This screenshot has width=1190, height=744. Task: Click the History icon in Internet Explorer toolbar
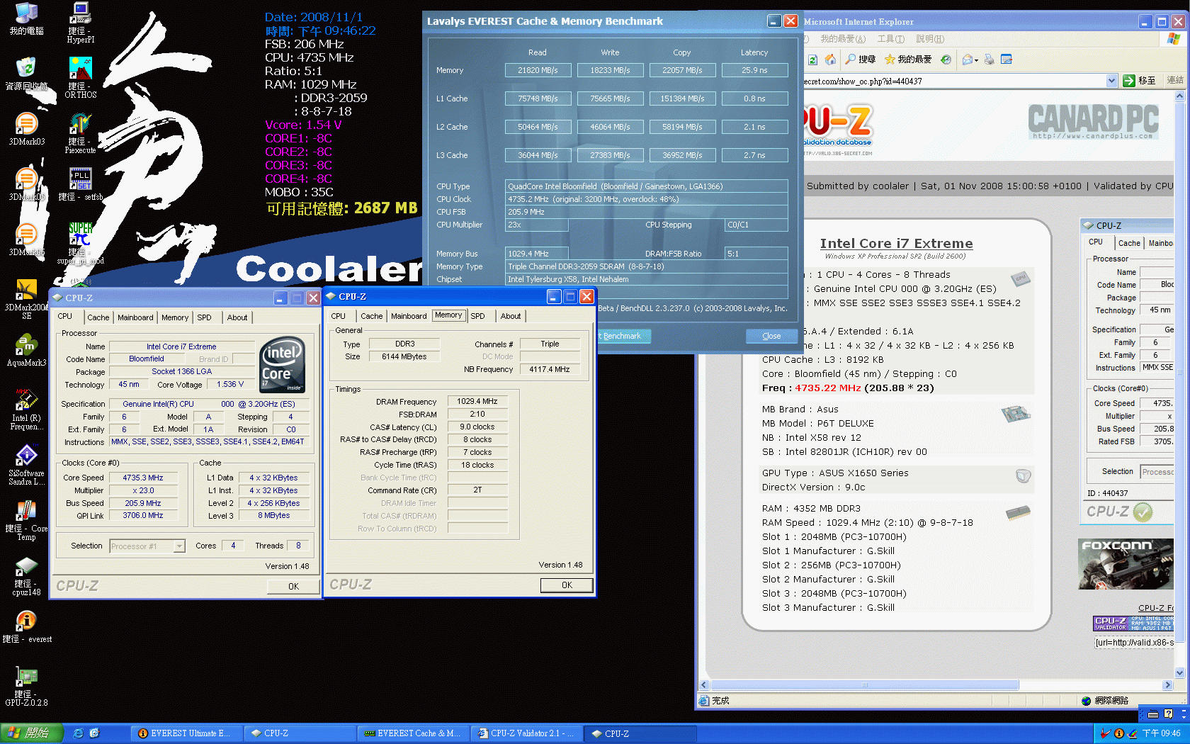(946, 60)
